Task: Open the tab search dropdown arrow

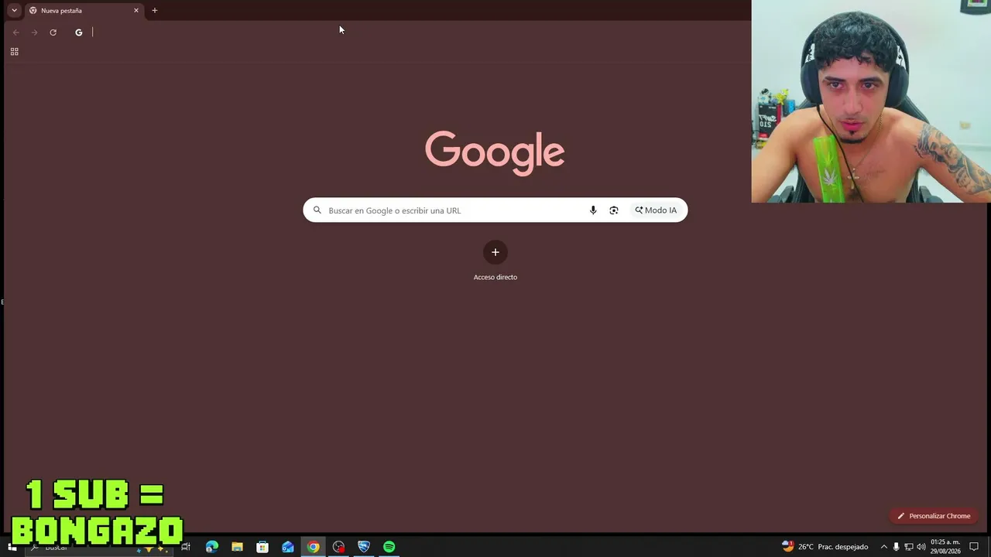Action: pyautogui.click(x=14, y=11)
